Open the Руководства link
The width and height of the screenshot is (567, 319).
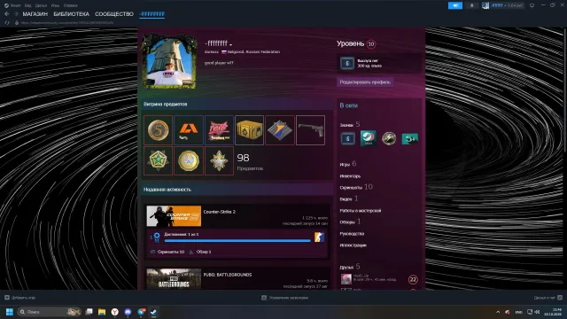[x=352, y=234]
